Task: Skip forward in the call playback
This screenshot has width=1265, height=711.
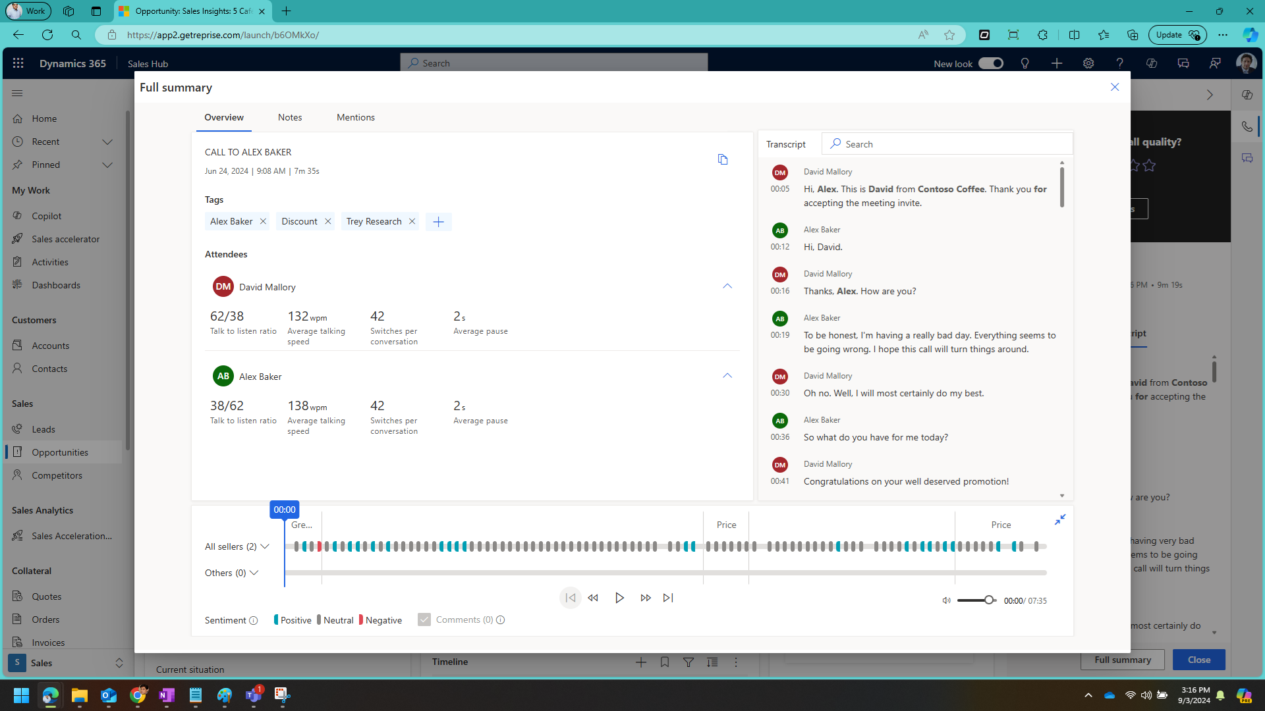Action: point(646,598)
